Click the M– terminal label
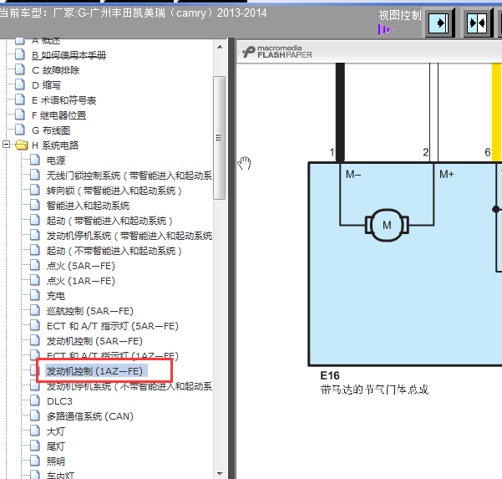502x479 pixels. pos(353,175)
